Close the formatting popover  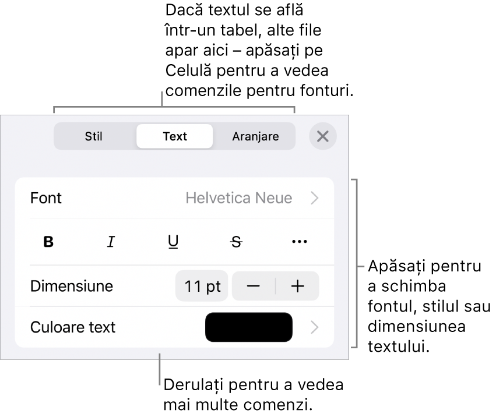click(x=323, y=136)
